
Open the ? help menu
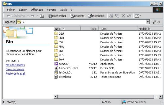(72, 10)
